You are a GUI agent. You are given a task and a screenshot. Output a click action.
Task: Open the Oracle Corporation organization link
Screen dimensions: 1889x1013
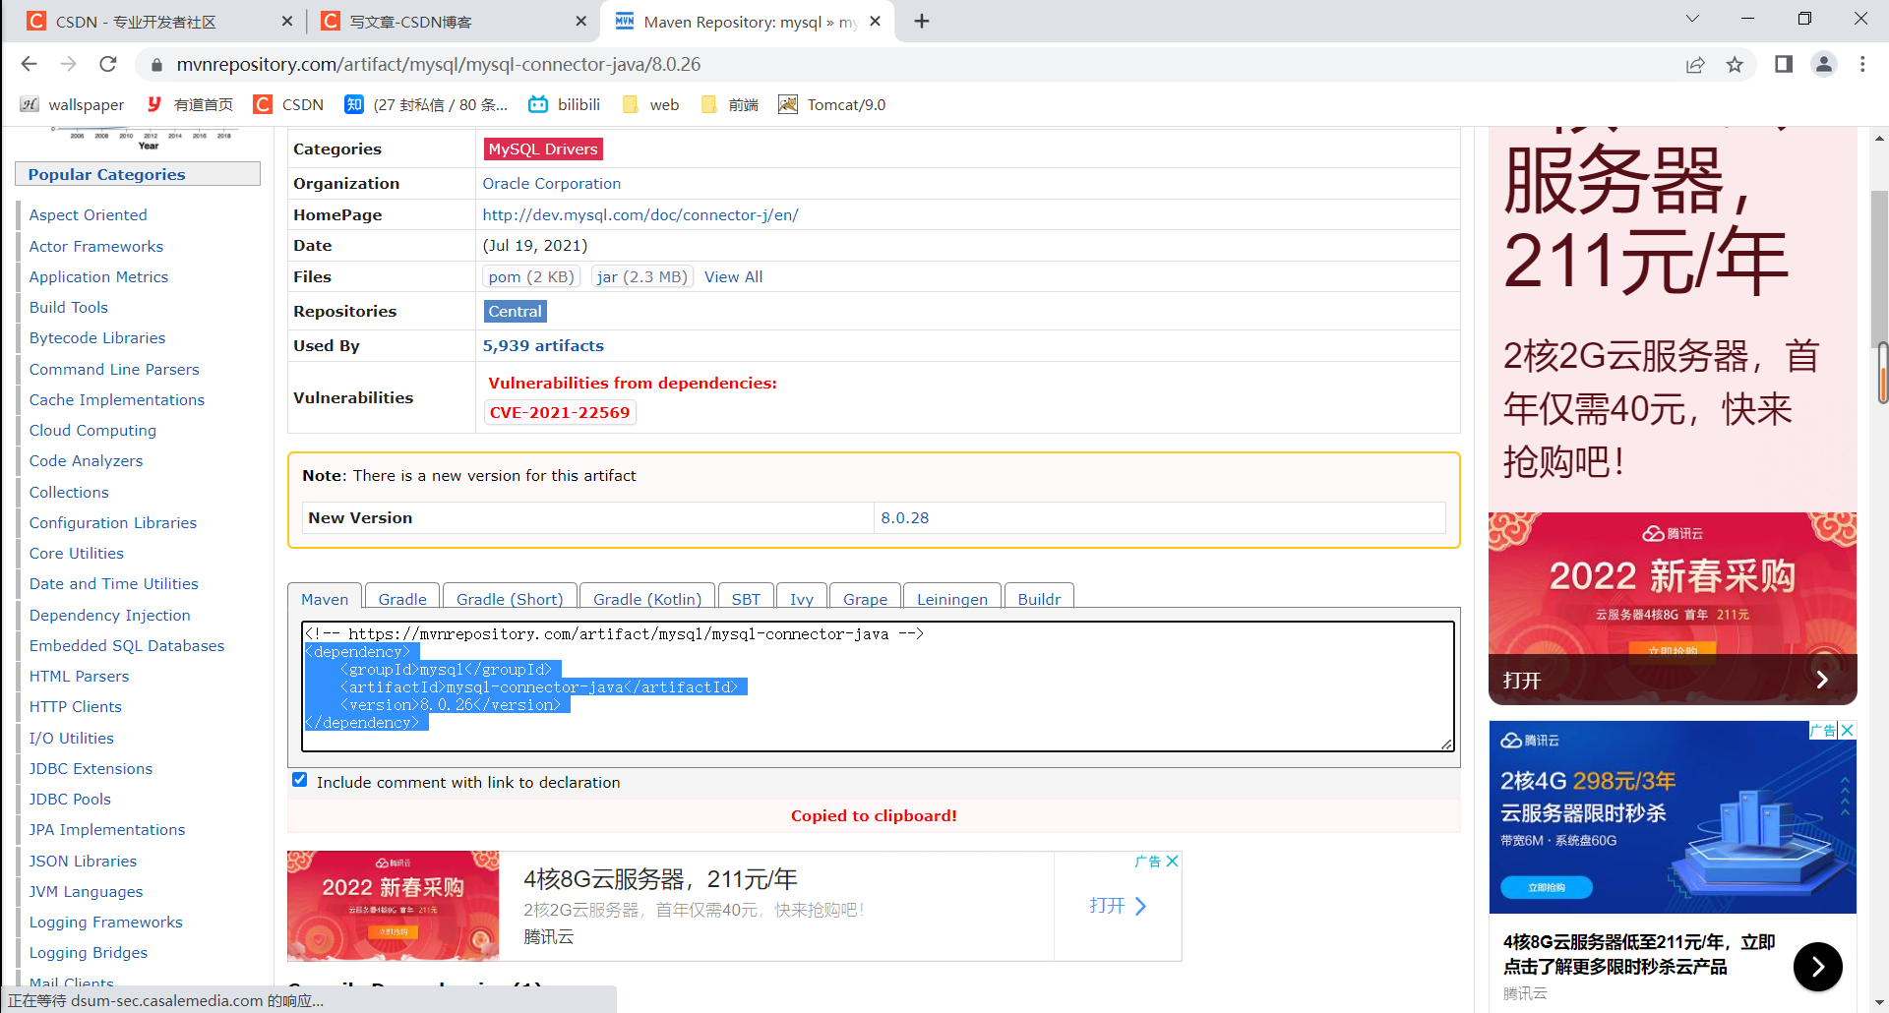click(x=552, y=183)
